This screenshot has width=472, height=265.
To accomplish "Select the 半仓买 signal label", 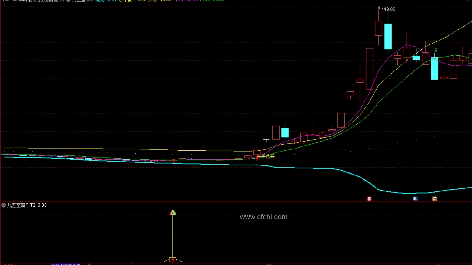I will point(268,156).
